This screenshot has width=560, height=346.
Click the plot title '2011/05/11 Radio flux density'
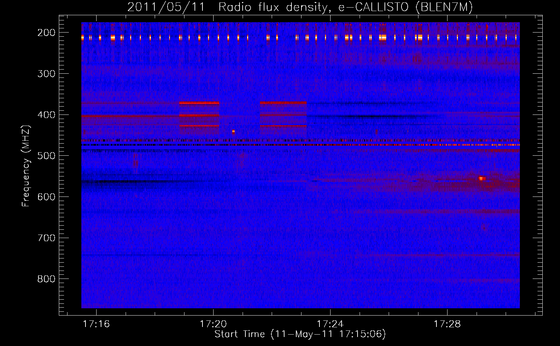tap(300, 7)
